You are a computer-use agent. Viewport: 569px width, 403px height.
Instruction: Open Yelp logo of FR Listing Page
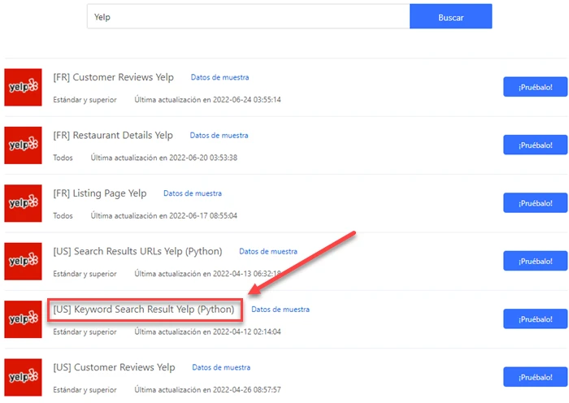23,203
